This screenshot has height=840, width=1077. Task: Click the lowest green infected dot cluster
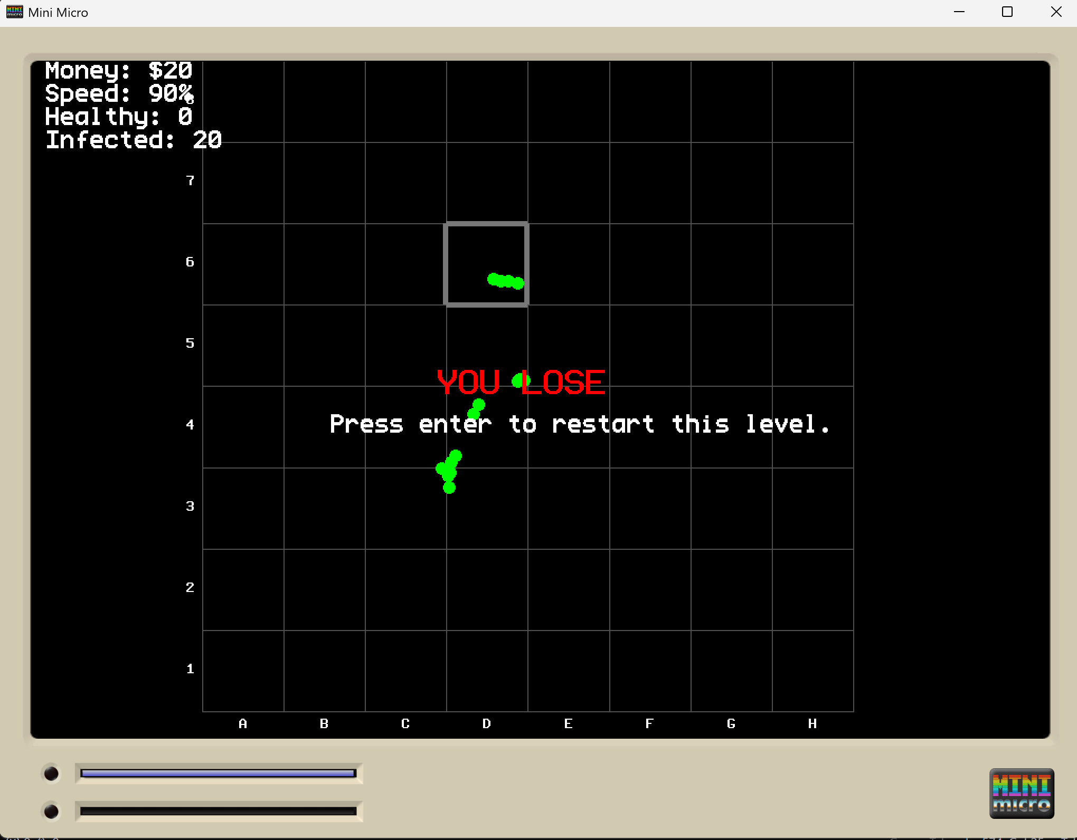(x=449, y=471)
